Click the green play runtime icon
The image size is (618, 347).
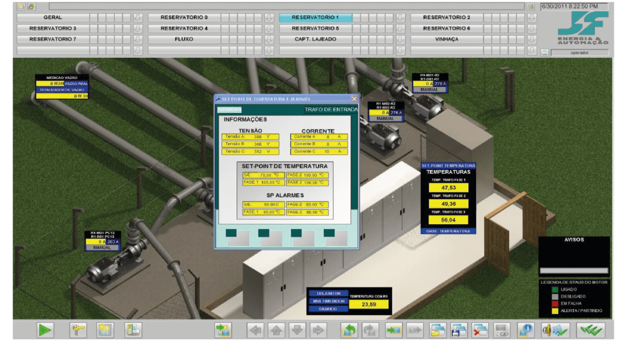point(45,330)
